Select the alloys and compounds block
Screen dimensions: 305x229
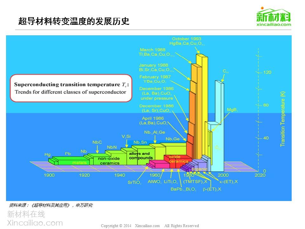point(140,156)
